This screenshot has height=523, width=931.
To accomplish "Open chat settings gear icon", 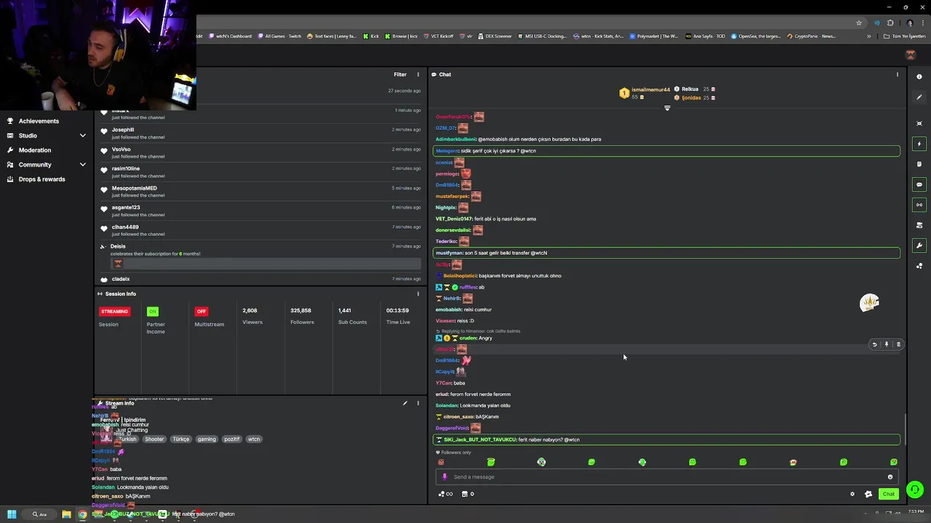I will (x=852, y=494).
